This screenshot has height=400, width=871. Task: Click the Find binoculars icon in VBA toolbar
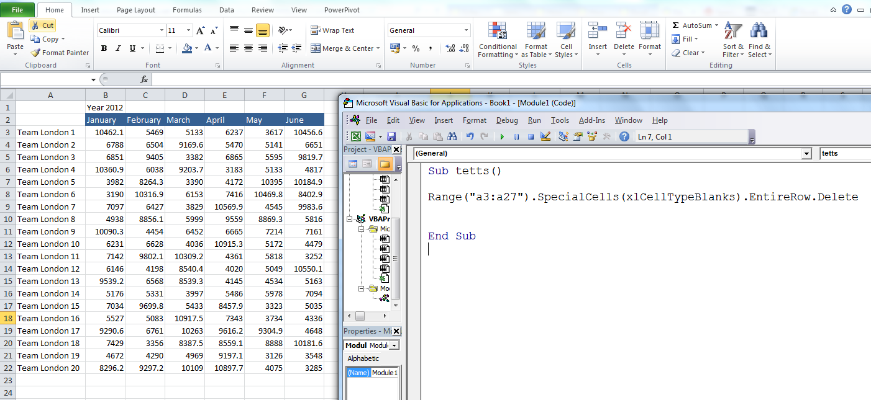pyautogui.click(x=452, y=137)
